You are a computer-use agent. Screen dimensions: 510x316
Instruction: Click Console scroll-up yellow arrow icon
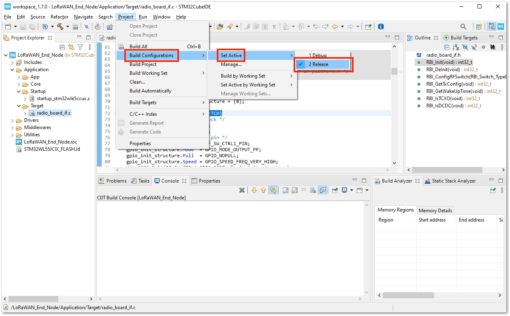[263, 190]
